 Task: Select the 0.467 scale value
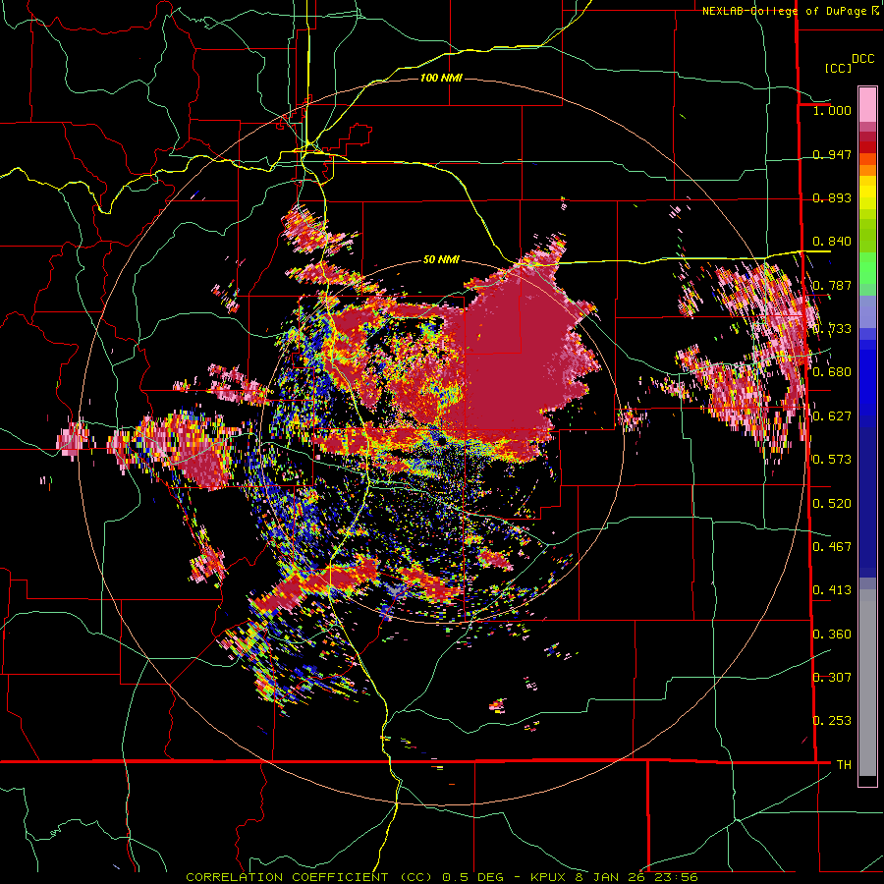[832, 547]
